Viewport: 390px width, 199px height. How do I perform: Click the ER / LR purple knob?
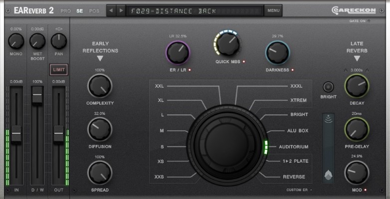tap(178, 53)
